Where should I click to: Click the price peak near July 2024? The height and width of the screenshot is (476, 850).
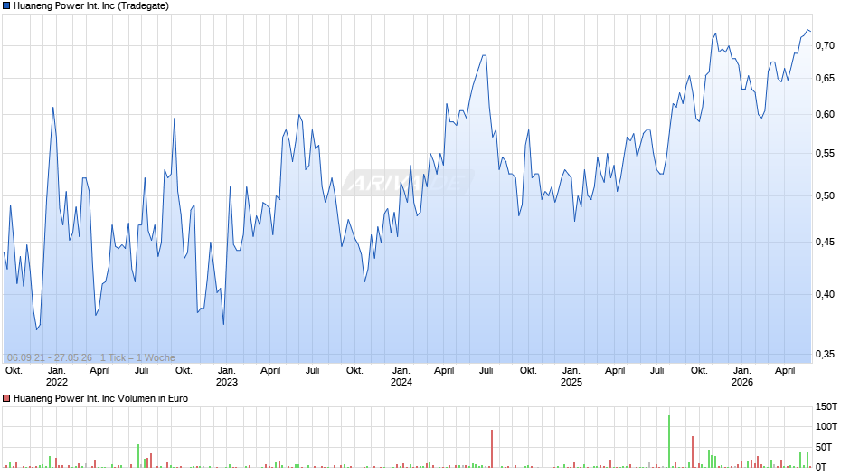pyautogui.click(x=484, y=55)
